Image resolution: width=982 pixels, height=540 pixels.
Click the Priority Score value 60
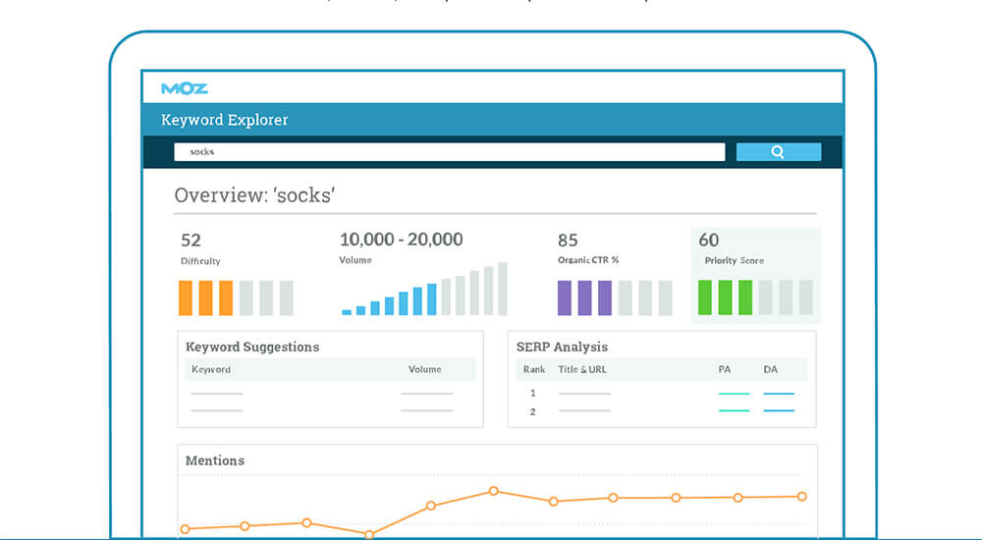pos(709,240)
